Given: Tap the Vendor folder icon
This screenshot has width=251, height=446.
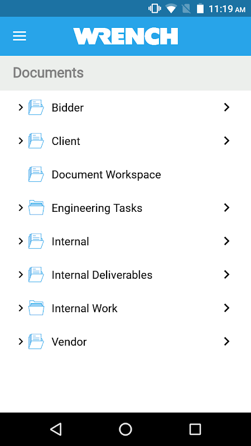Looking at the screenshot, I should (36, 341).
